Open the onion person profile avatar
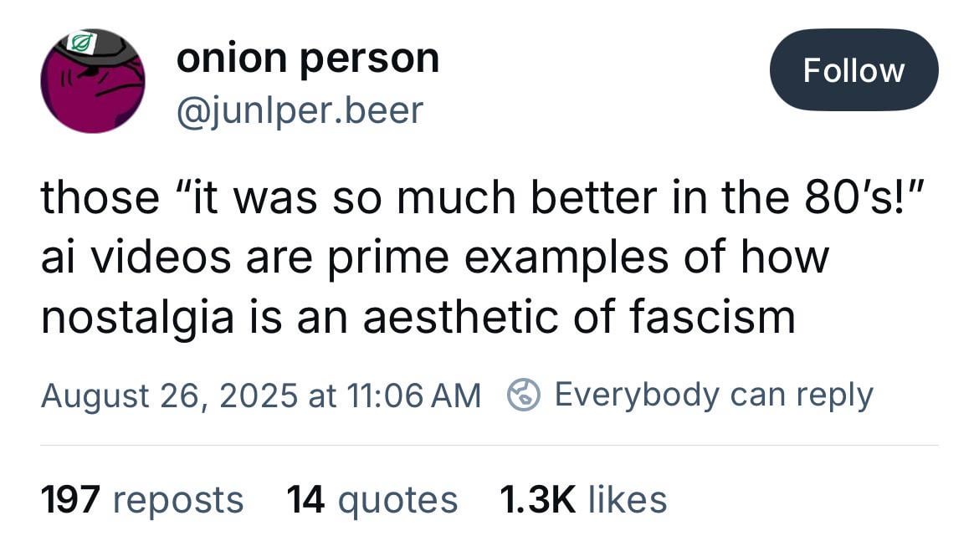The width and height of the screenshot is (979, 541). [x=93, y=81]
